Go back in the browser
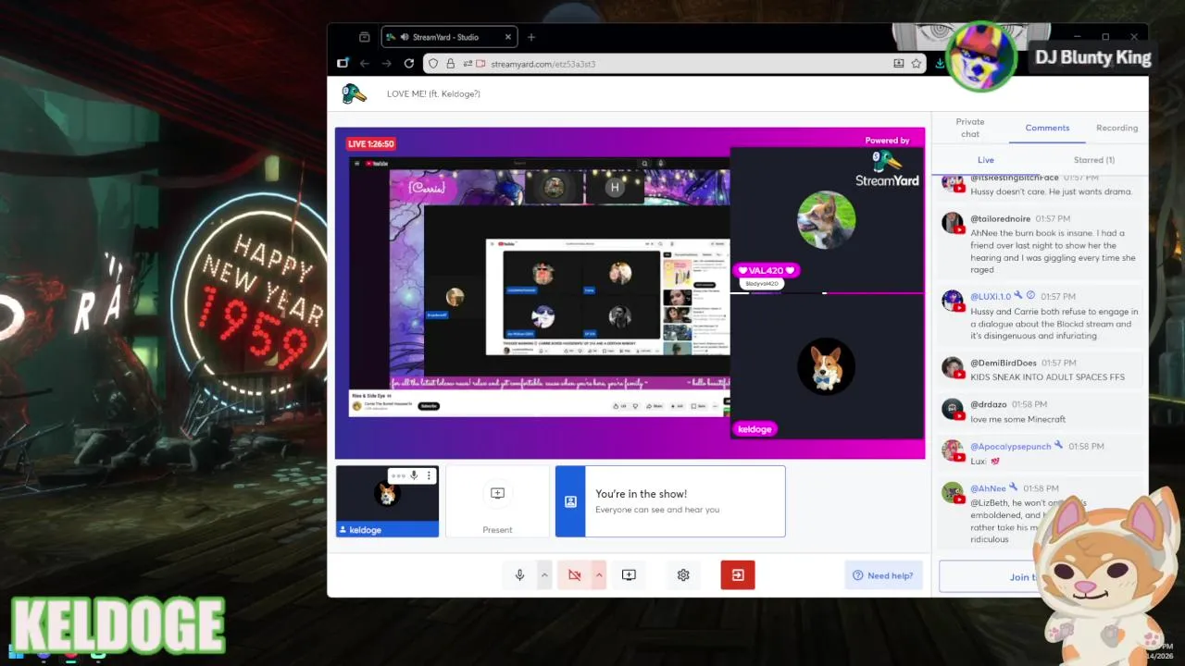The width and height of the screenshot is (1185, 666). click(365, 64)
